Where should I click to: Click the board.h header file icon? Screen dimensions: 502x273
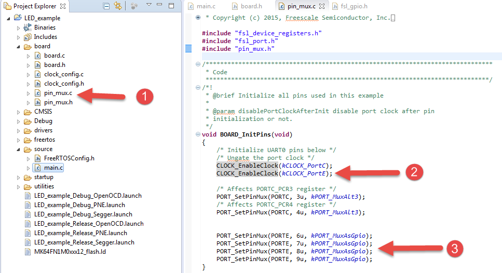click(x=37, y=65)
